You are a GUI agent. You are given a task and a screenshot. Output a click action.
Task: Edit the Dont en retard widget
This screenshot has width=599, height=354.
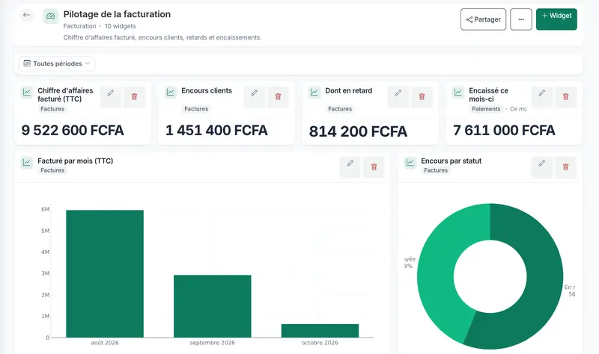click(x=398, y=97)
